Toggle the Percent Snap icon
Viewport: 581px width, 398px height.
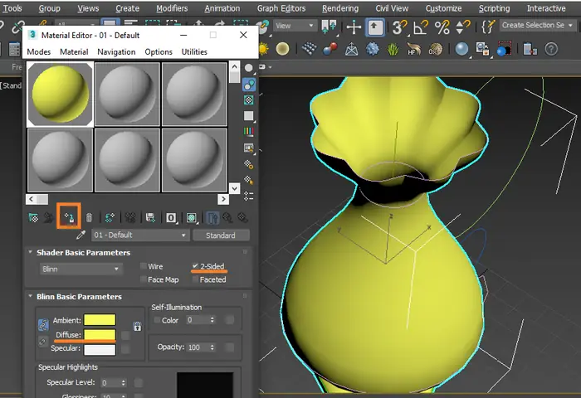point(442,27)
